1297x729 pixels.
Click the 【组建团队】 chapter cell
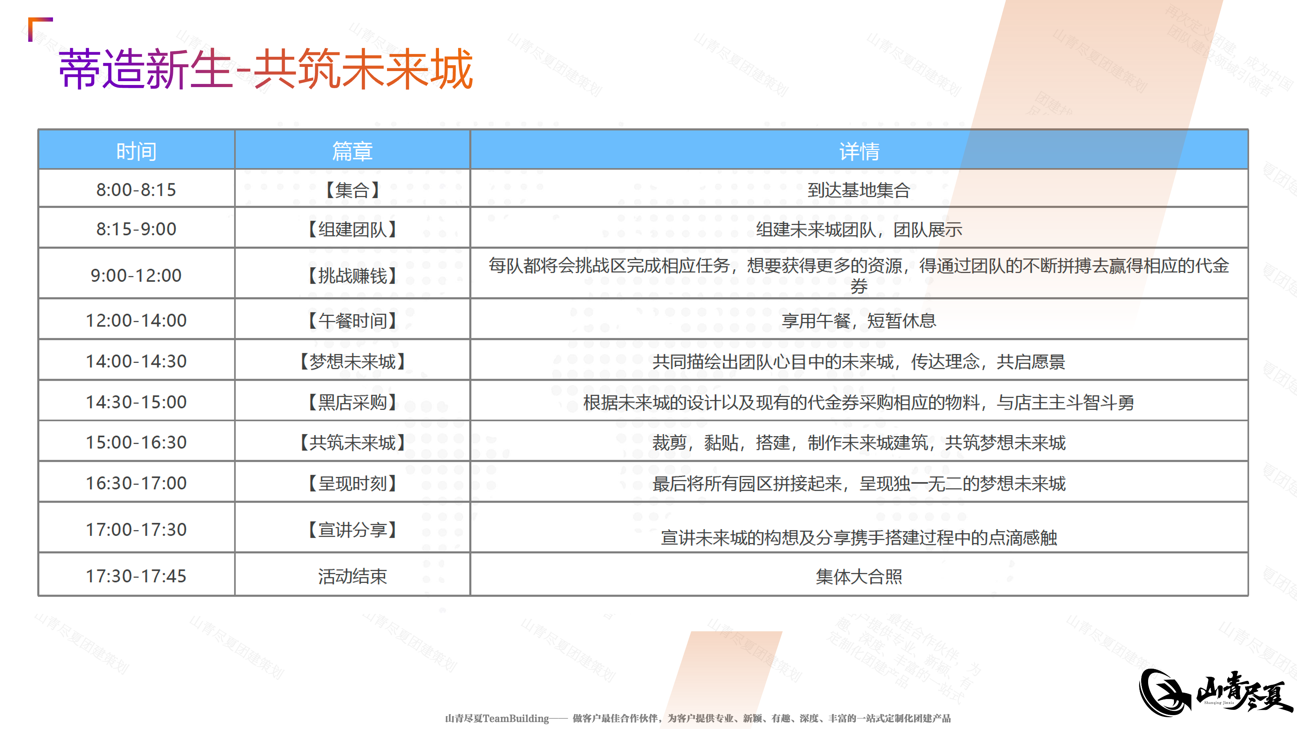coord(352,230)
